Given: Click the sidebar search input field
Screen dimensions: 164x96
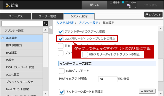Looking at the screenshot, I should click(22, 24).
